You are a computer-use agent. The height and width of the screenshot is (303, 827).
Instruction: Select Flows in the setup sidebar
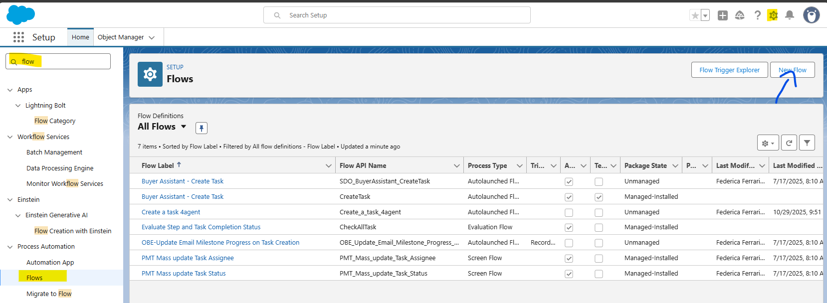[34, 278]
